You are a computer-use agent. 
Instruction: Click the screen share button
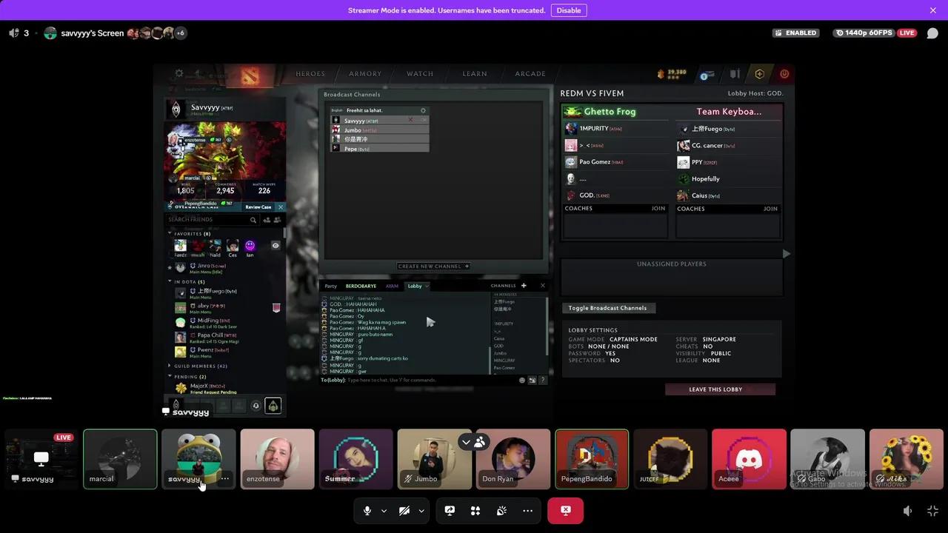tap(450, 511)
